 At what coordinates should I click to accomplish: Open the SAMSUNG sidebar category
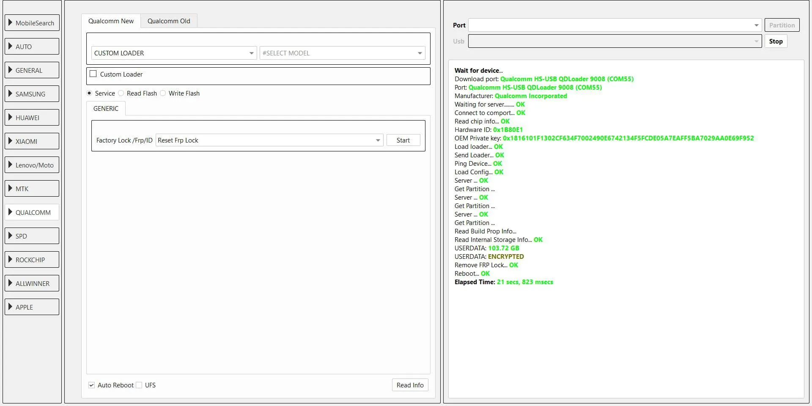(x=32, y=94)
